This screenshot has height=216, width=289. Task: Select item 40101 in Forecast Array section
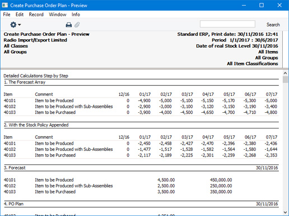10,100
